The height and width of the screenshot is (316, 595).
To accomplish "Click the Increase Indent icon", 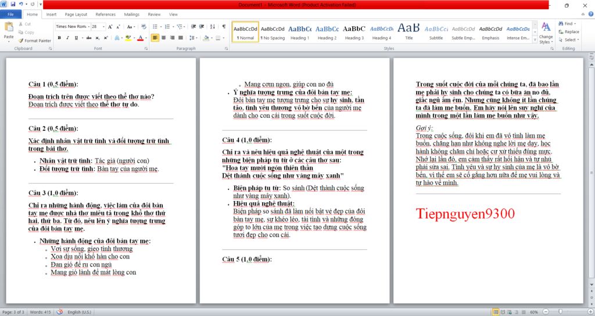I will (202, 27).
